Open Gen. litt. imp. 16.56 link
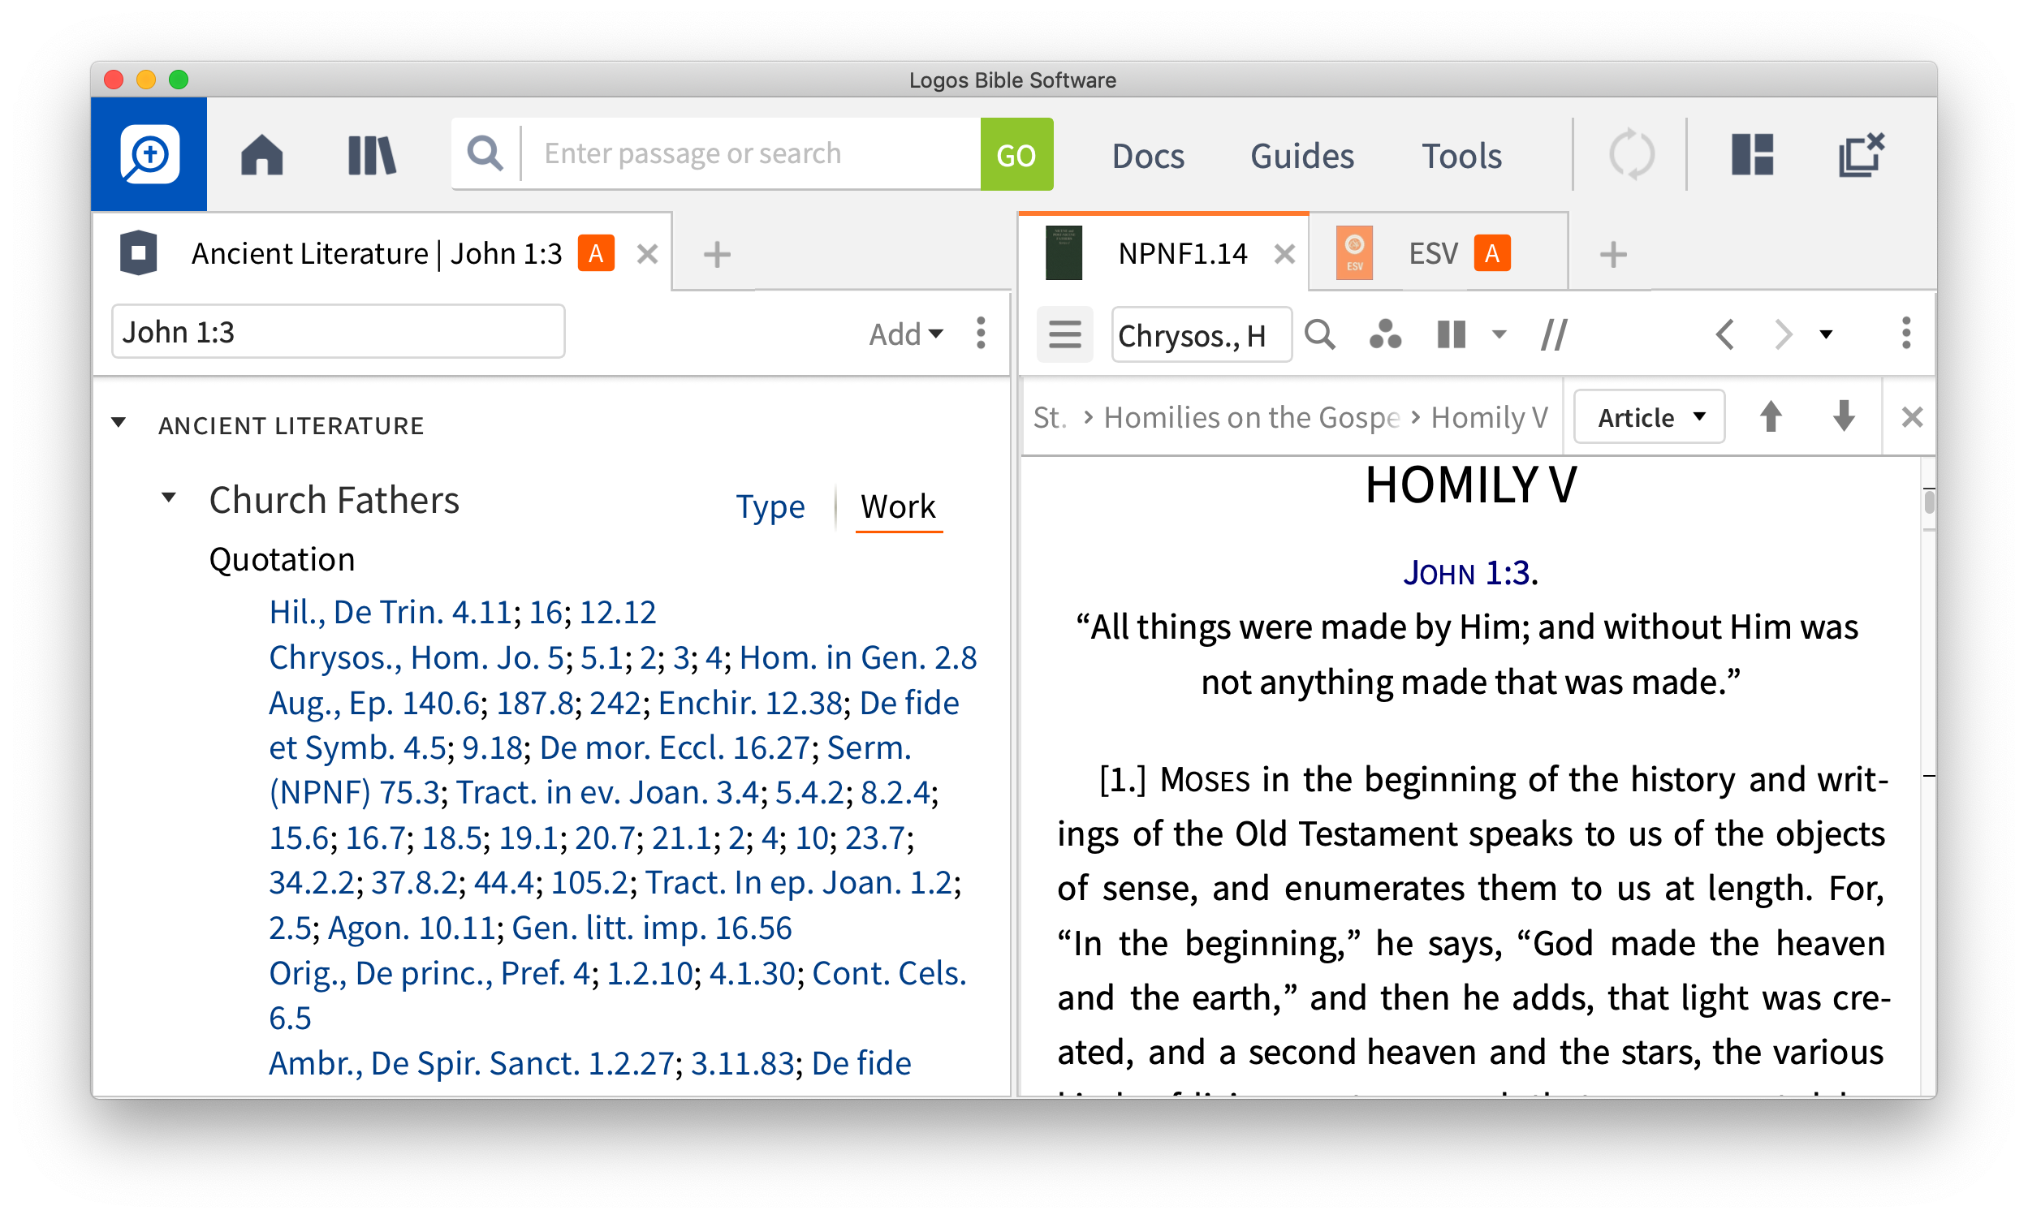The height and width of the screenshot is (1219, 2028). (x=652, y=928)
